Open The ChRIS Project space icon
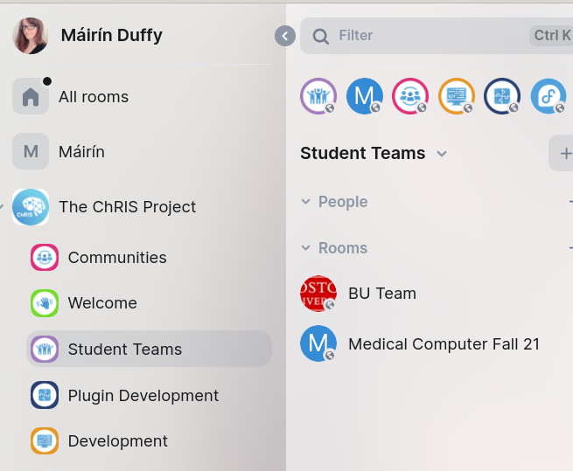 (31, 206)
